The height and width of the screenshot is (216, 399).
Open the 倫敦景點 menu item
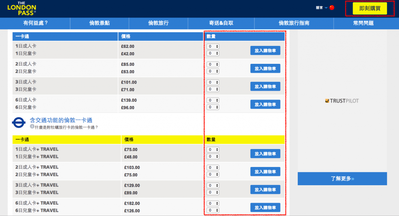coord(99,23)
